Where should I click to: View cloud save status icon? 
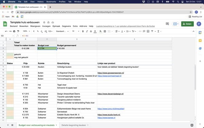(x=53, y=22)
